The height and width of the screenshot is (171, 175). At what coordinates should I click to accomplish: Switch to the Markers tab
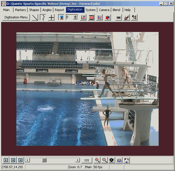20,10
